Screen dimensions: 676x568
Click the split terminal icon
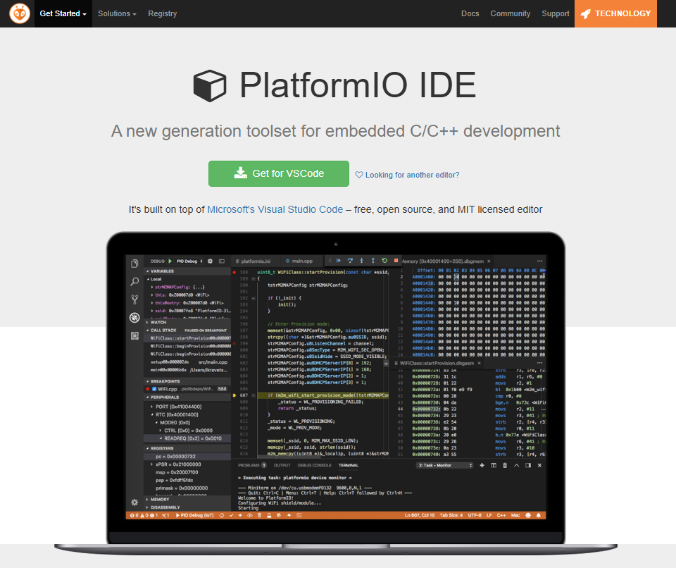click(x=494, y=465)
